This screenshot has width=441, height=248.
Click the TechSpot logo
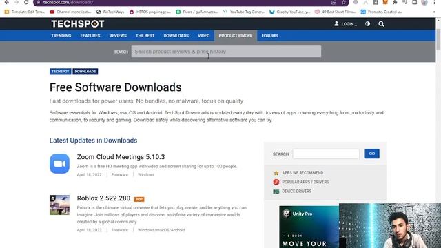78,24
